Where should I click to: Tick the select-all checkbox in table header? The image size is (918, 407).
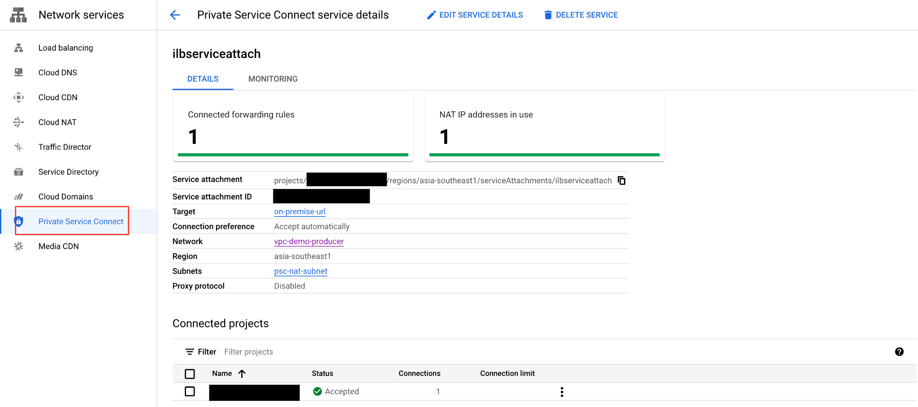click(190, 373)
